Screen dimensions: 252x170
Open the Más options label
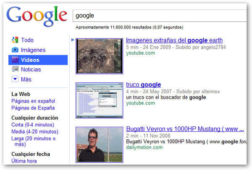[26, 79]
